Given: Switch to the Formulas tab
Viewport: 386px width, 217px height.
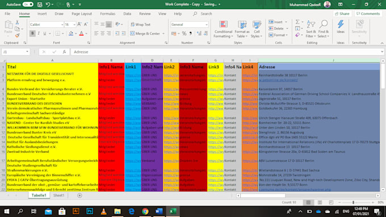Looking at the screenshot, I should click(108, 14).
